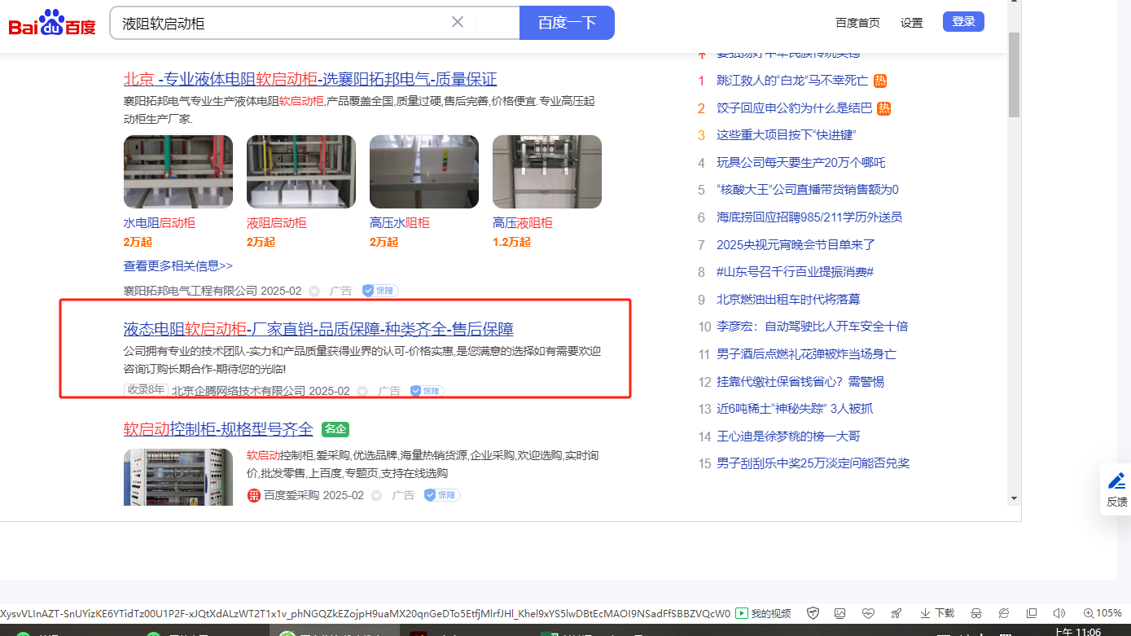Open hot search 玩具公司每天要生产20万个哪吒
This screenshot has height=636, width=1131.
pos(801,163)
